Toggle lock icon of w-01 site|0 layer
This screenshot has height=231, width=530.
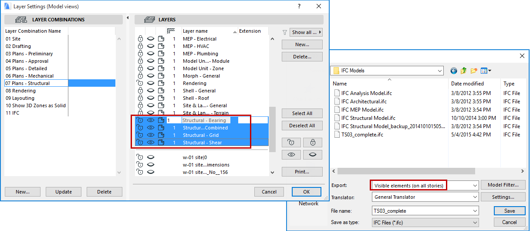140,157
